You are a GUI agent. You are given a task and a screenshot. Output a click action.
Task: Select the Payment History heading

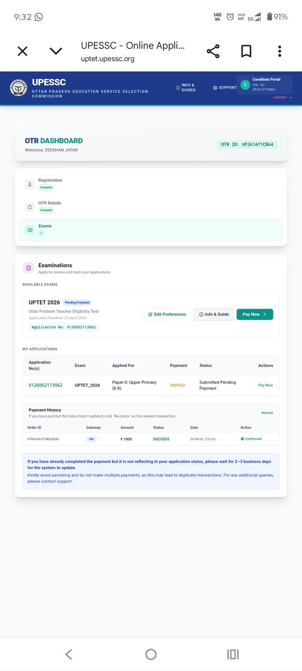click(45, 410)
